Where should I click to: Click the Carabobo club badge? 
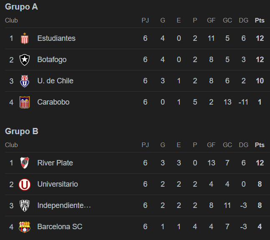coord(25,102)
